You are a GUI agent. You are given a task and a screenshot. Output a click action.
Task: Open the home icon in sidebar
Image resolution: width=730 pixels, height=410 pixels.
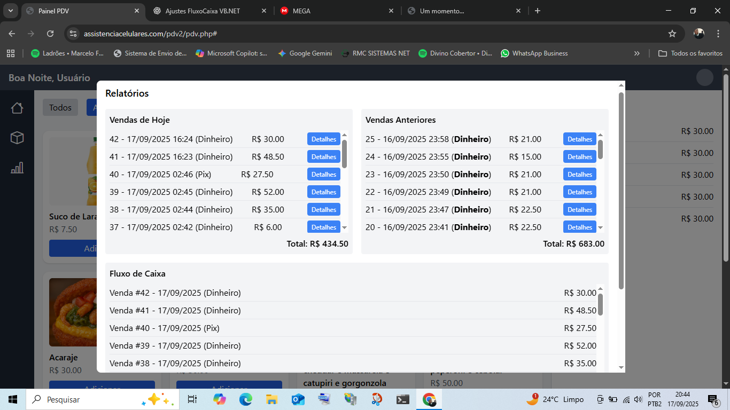point(17,108)
